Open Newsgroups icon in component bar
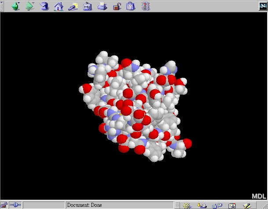Screen dimensions: 268x209 [x=217, y=205]
